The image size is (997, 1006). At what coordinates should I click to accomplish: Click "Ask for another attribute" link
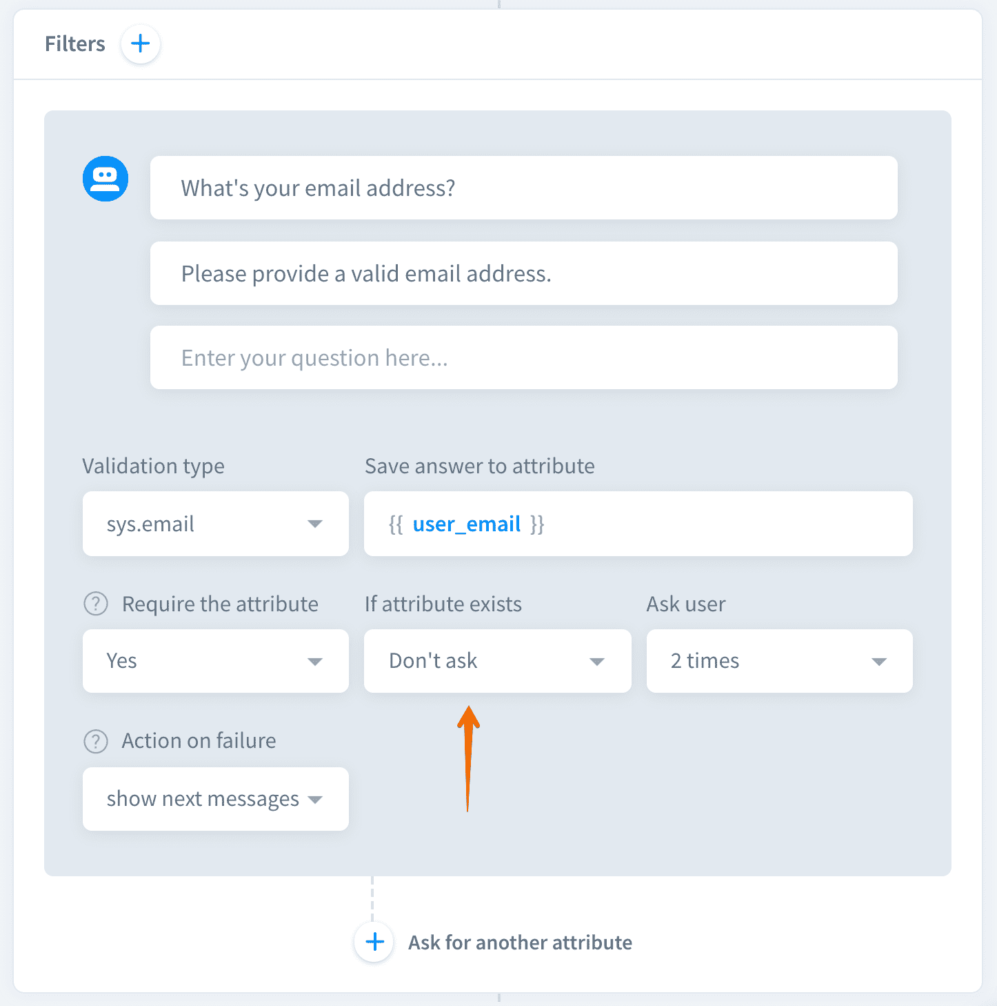520,943
